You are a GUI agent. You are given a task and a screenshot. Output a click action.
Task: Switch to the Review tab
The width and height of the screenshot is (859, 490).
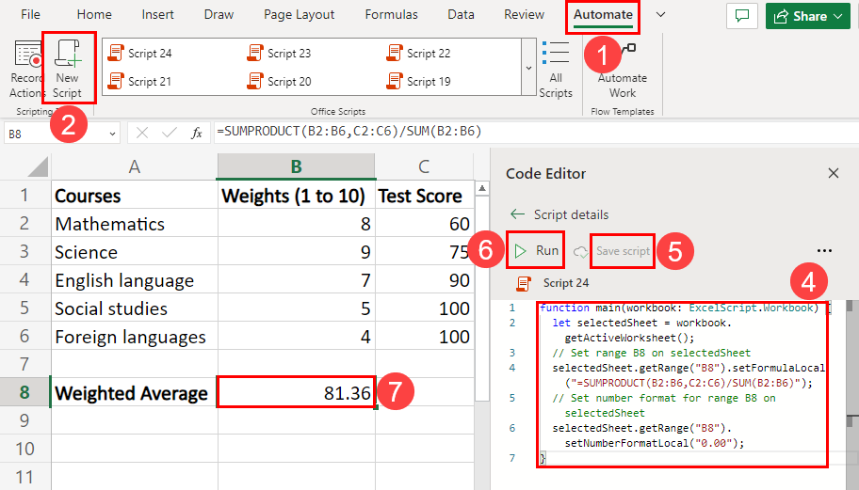pyautogui.click(x=525, y=15)
